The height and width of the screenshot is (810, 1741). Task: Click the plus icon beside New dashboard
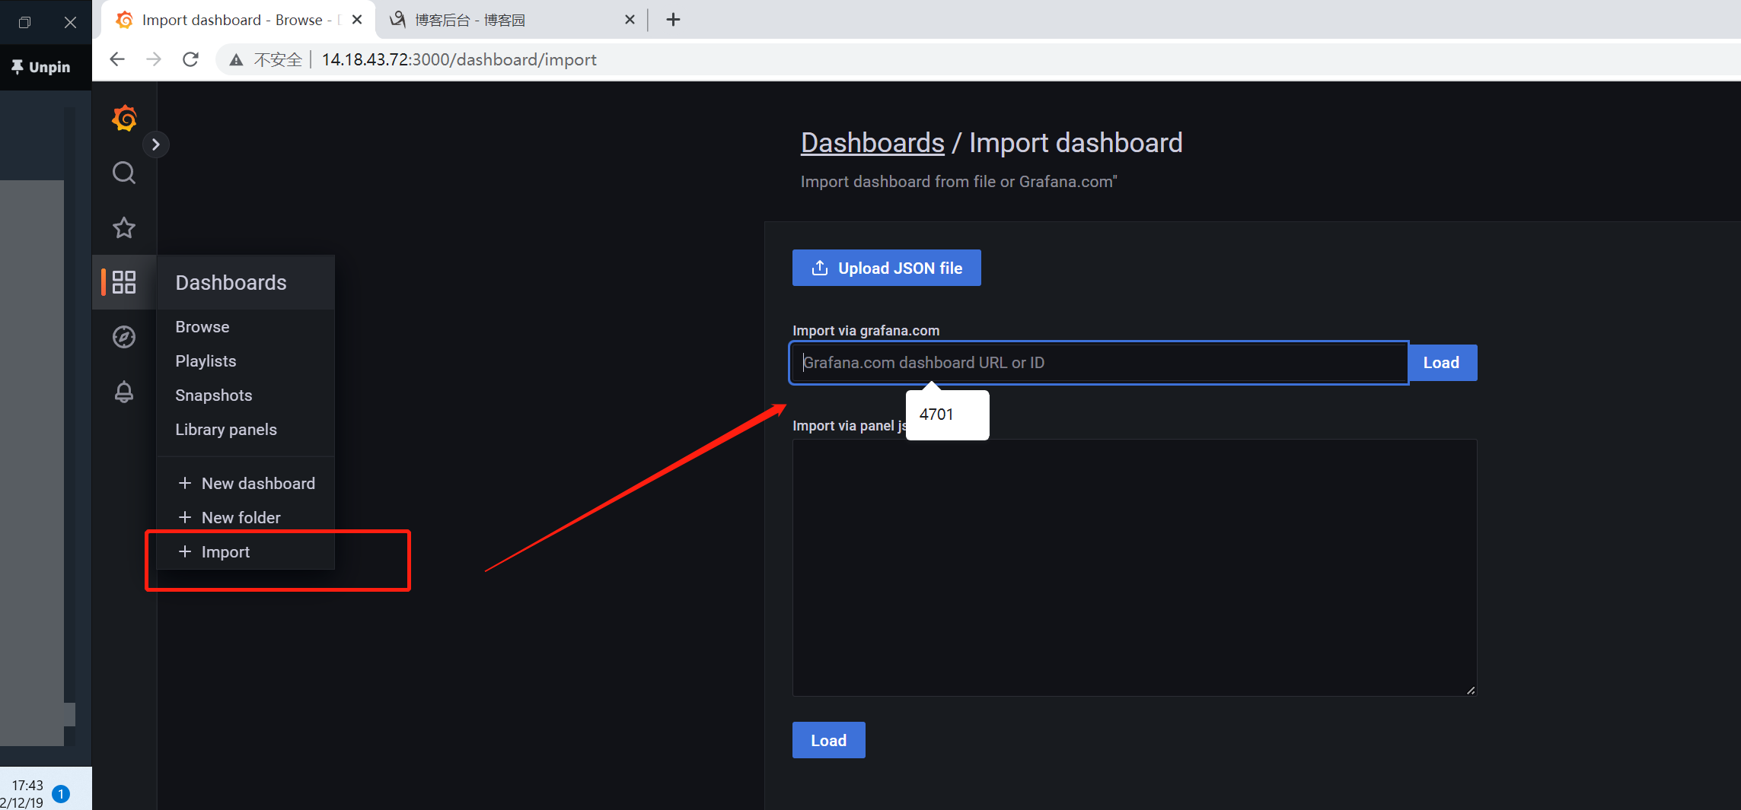point(184,483)
